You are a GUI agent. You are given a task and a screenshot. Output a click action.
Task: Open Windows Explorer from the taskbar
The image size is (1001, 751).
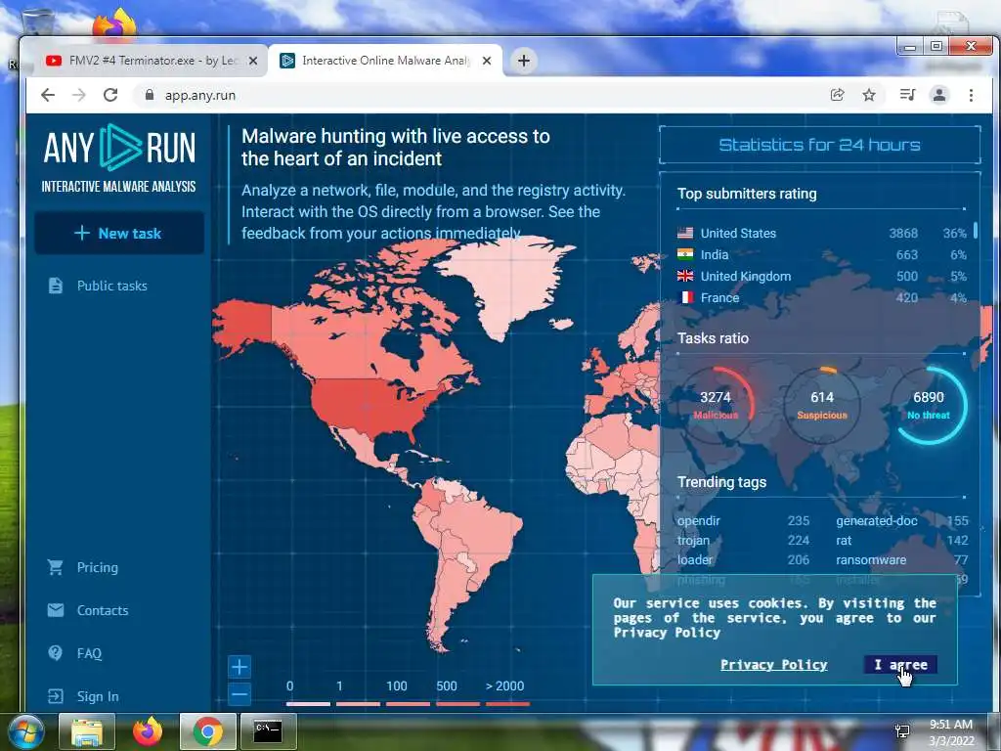[87, 731]
